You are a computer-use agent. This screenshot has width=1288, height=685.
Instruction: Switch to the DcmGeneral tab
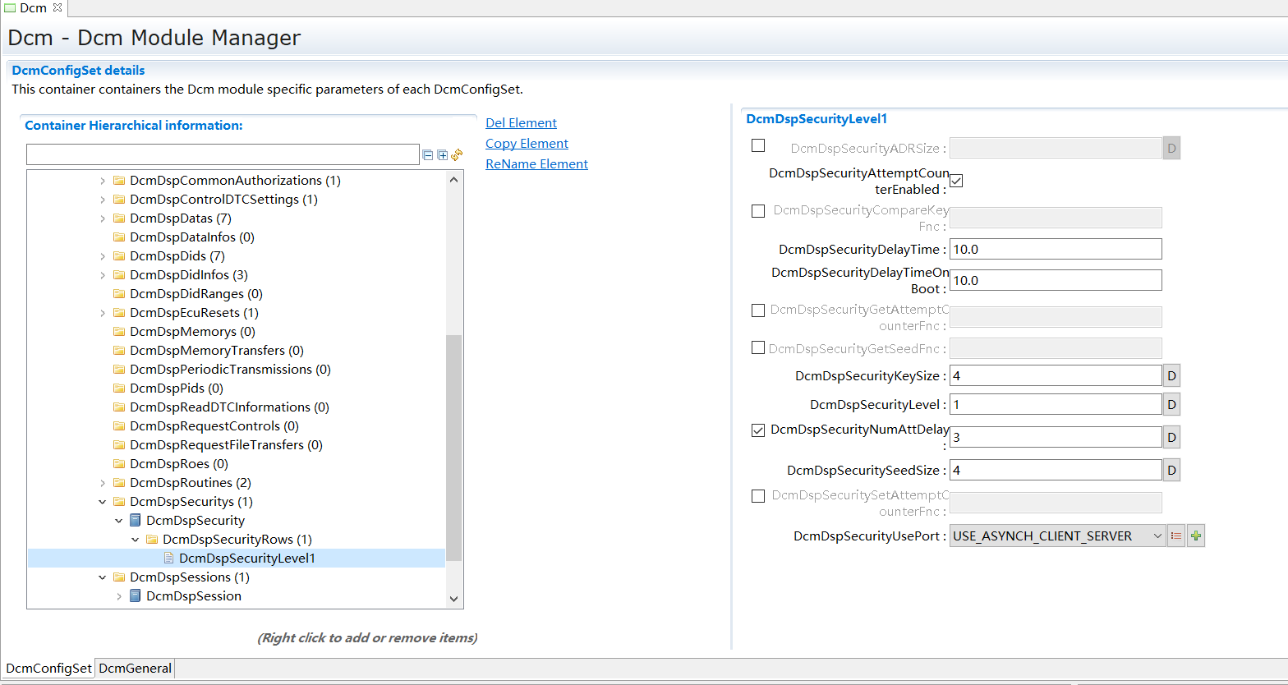[x=135, y=668]
